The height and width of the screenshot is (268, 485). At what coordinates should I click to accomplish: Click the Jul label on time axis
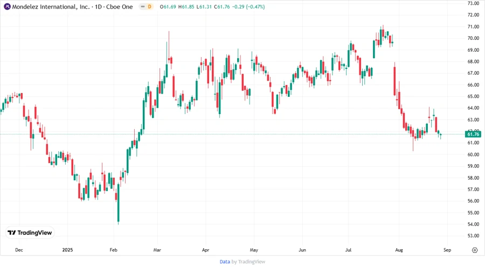click(x=348, y=250)
